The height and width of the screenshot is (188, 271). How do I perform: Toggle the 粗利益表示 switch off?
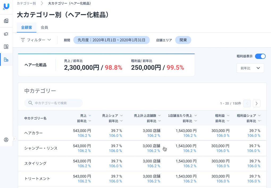click(260, 56)
